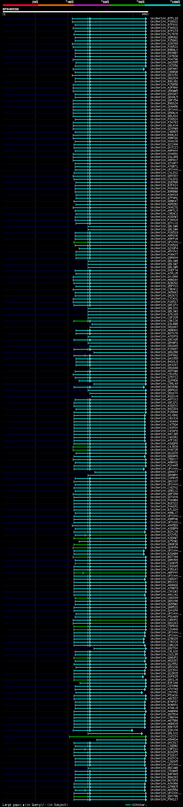
Task: Open hit UniRef100_Q6RUQ2
Action: [x=164, y=37]
